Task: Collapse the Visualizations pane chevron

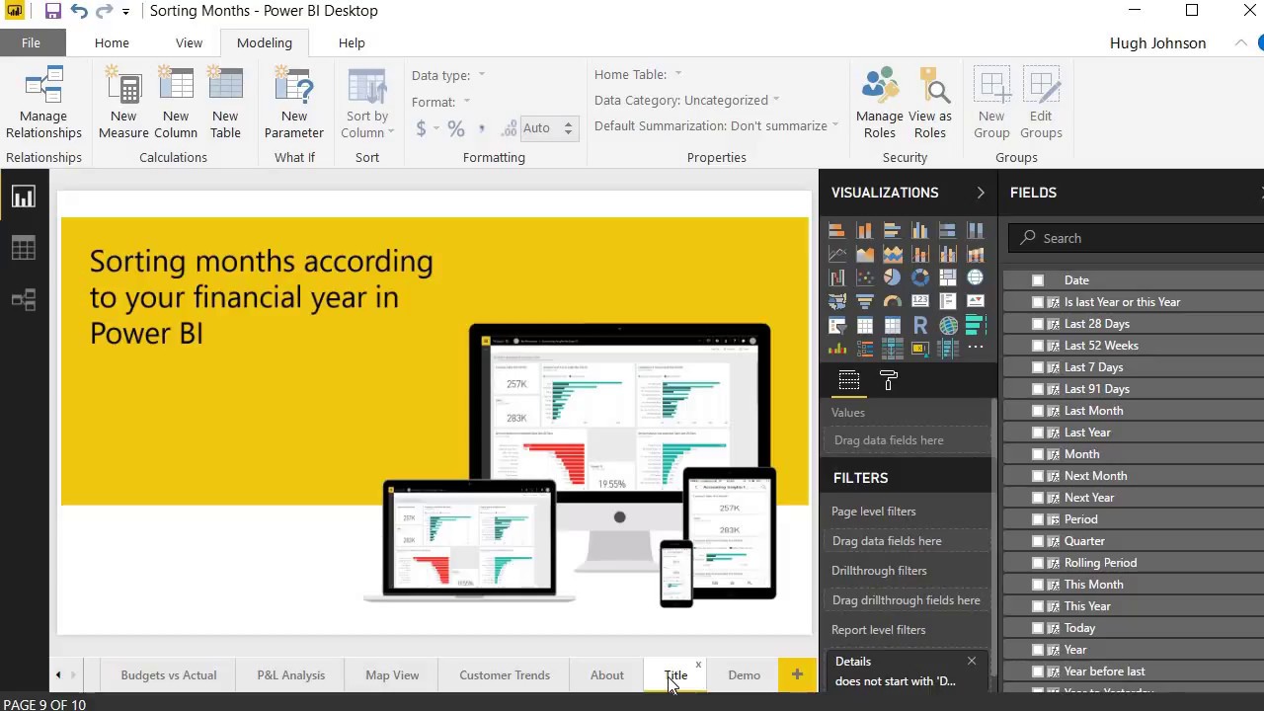Action: pyautogui.click(x=981, y=193)
